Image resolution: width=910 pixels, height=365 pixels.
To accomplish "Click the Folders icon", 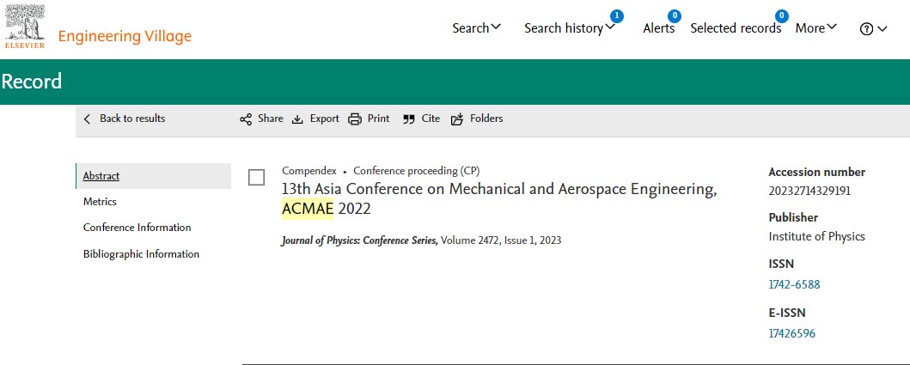I will pos(457,119).
